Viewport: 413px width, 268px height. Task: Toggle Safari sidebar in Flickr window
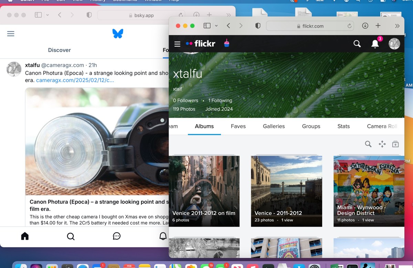[x=207, y=26]
